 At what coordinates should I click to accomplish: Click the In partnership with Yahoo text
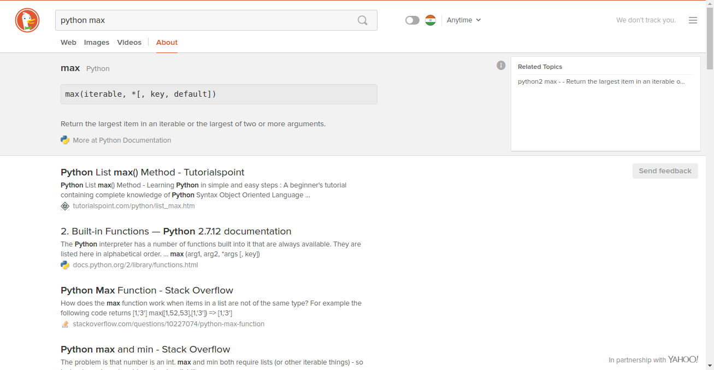point(653,360)
